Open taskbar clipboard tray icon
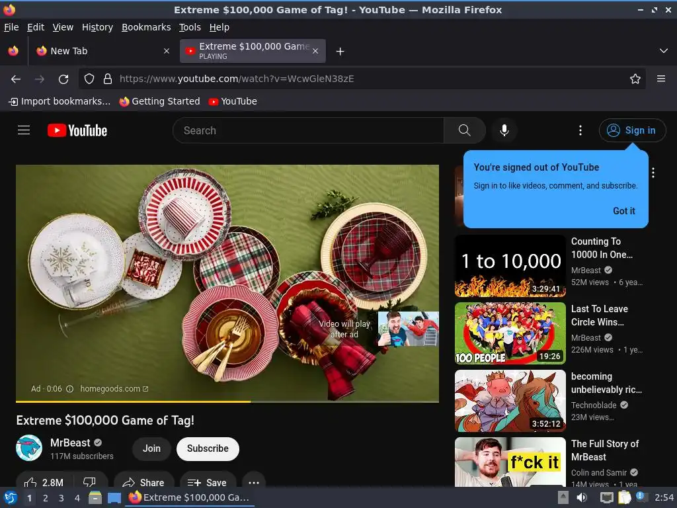This screenshot has width=677, height=508. point(624,497)
